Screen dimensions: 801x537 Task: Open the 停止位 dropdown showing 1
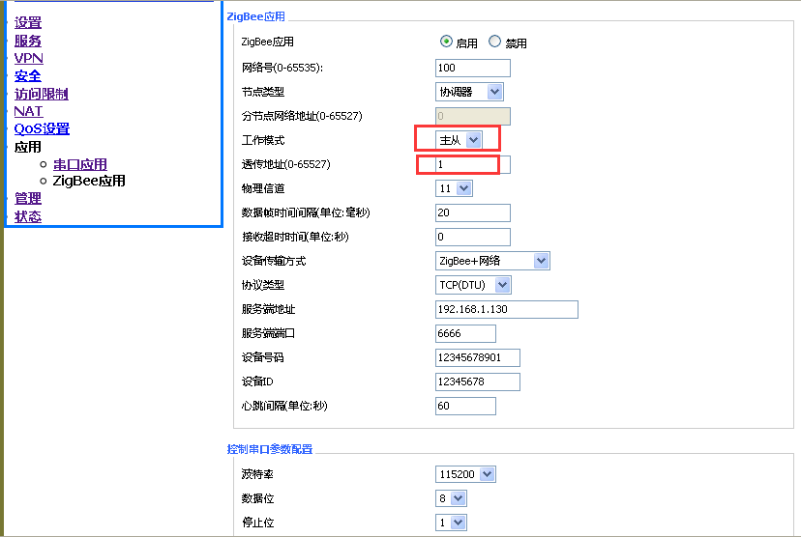[x=451, y=523]
